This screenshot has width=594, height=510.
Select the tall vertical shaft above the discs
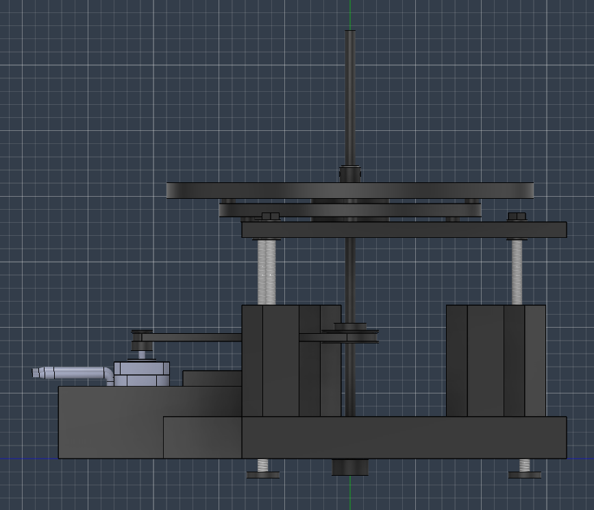(x=350, y=98)
